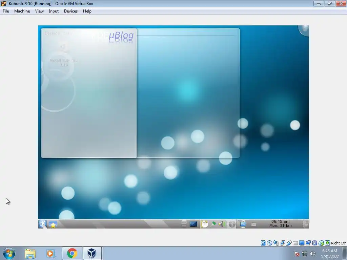The image size is (347, 260).
Task: Click the hard disk activity status icon
Action: (263, 243)
